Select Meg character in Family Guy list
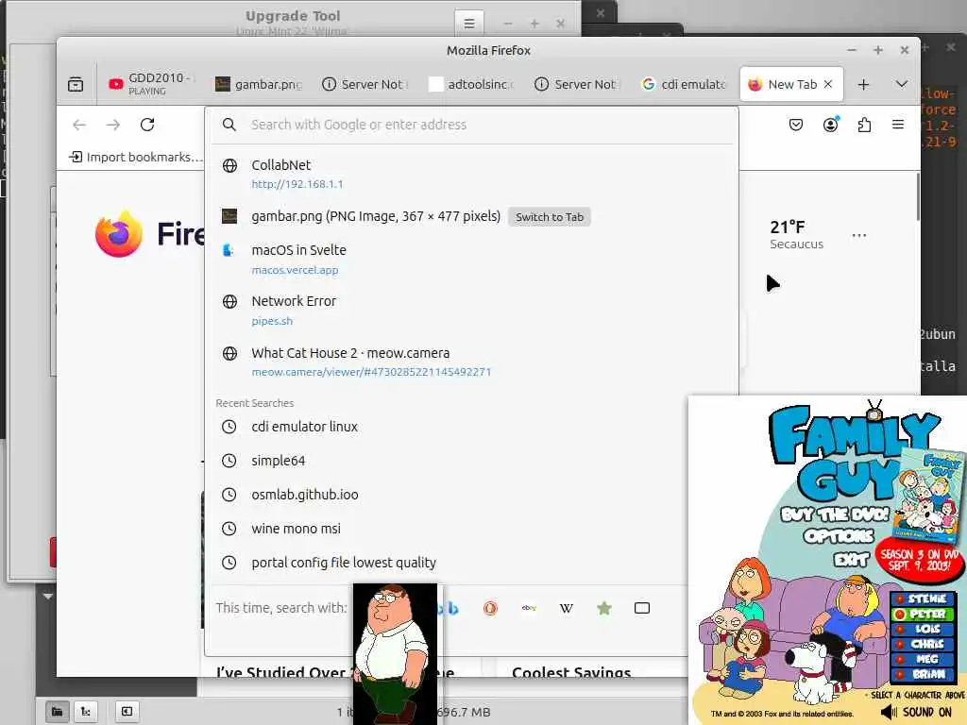Viewport: 967px width, 725px height. (x=923, y=659)
